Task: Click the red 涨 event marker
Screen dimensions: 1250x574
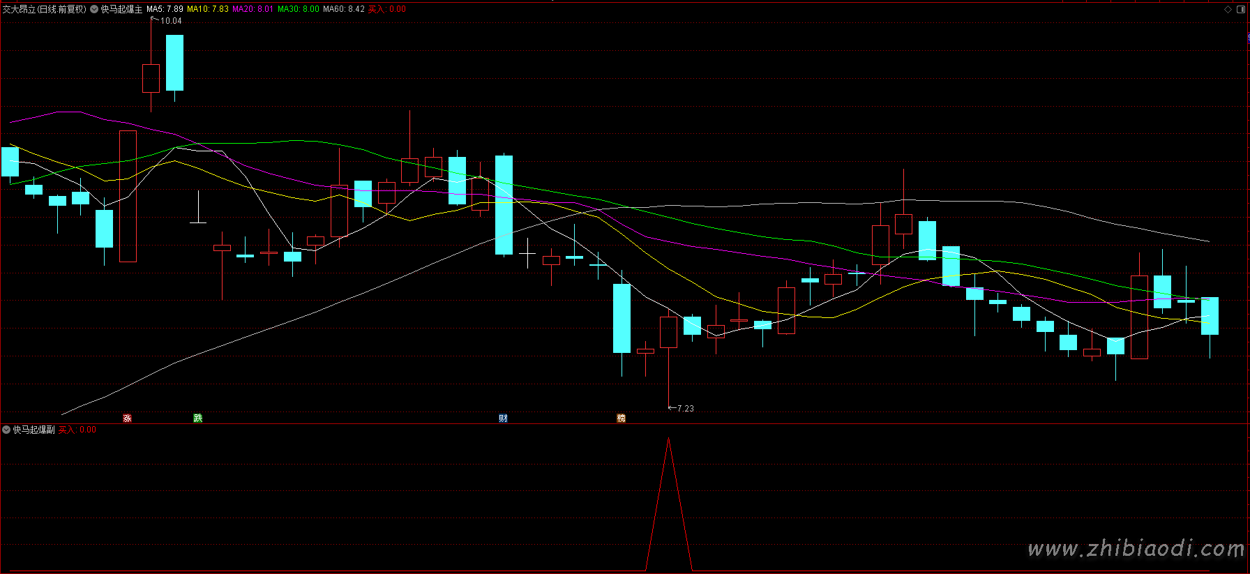Action: [x=127, y=418]
